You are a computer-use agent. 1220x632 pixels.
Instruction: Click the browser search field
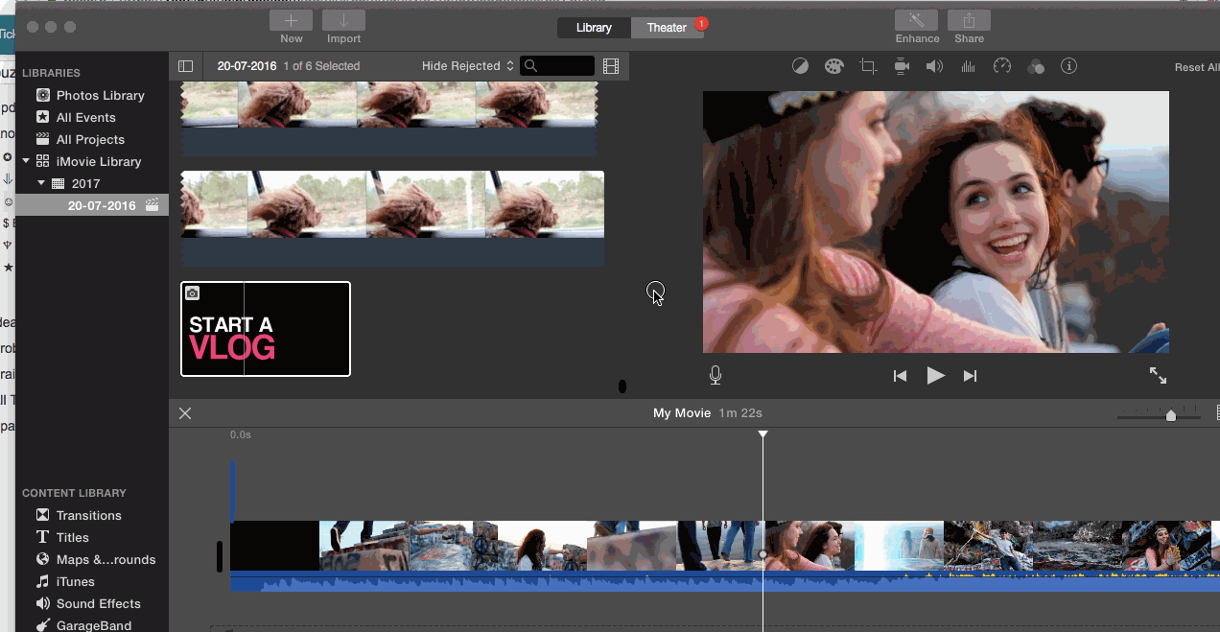point(557,66)
